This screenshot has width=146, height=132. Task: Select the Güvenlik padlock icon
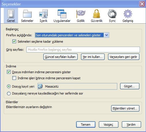[97, 14]
